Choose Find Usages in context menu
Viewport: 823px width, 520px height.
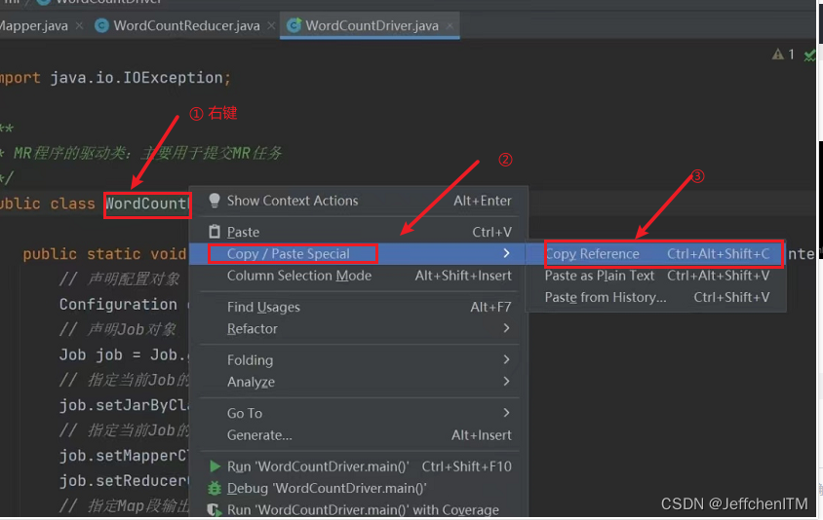tap(359, 307)
